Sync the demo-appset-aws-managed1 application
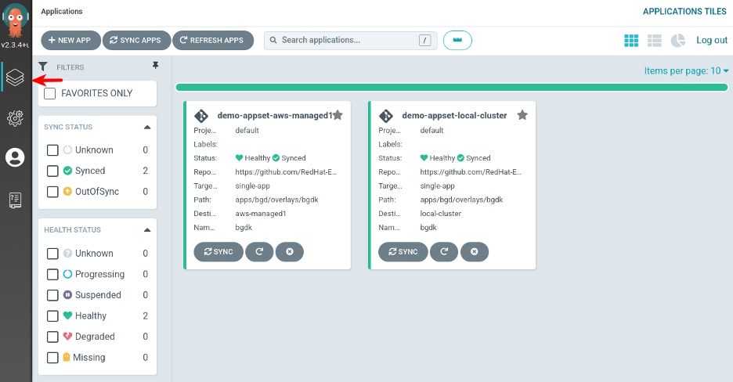The width and height of the screenshot is (733, 382). (x=218, y=252)
